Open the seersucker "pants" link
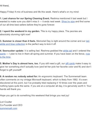The width and height of the screenshot is (92, 123). [x=3, y=54]
